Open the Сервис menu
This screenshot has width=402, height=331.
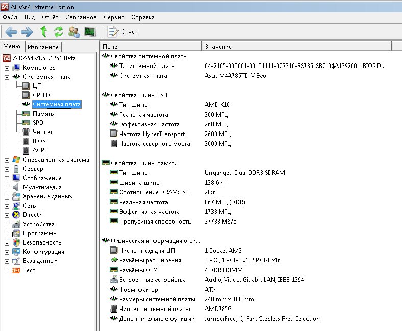point(113,17)
